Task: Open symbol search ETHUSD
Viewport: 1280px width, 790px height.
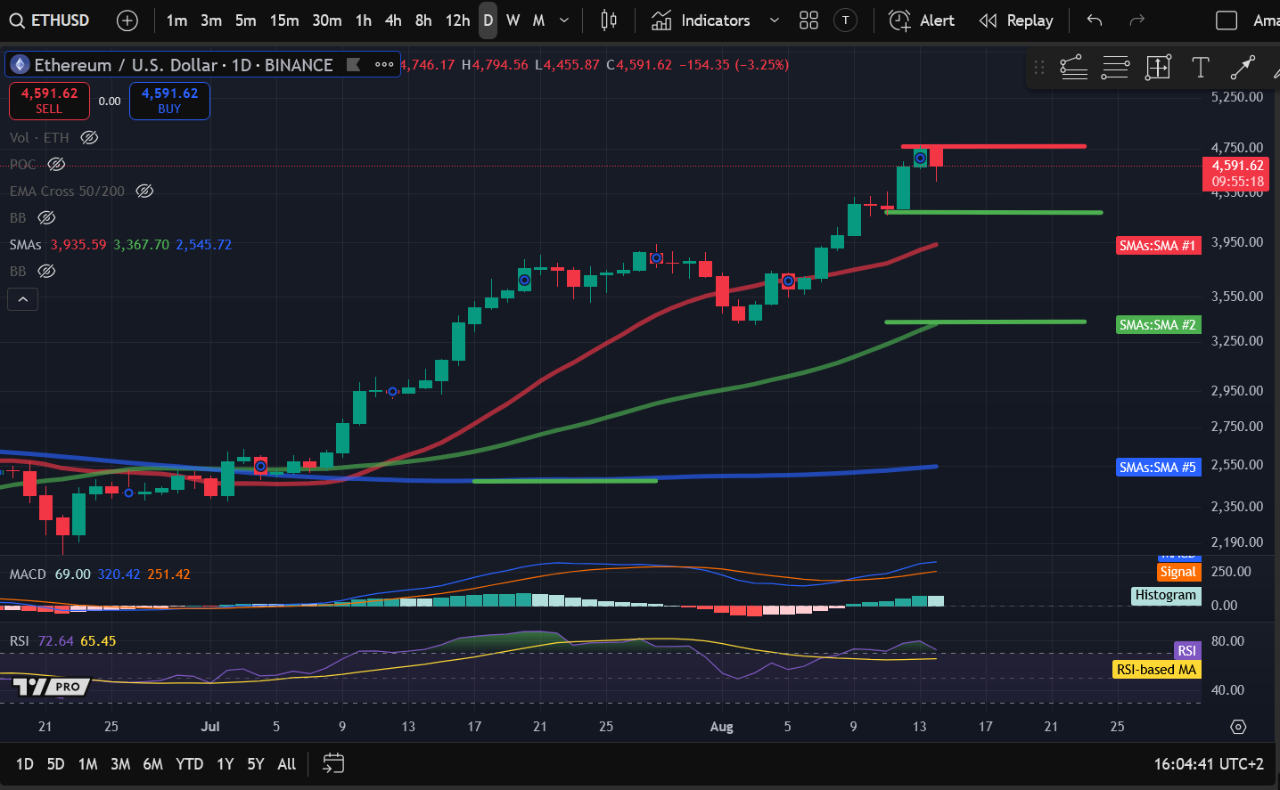Action: tap(50, 20)
